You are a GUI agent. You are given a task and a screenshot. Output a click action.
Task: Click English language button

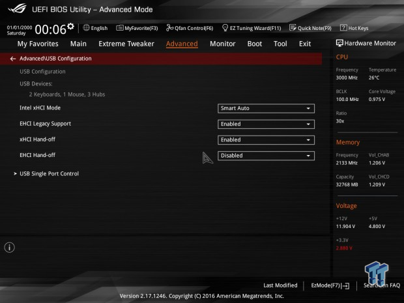coord(99,28)
